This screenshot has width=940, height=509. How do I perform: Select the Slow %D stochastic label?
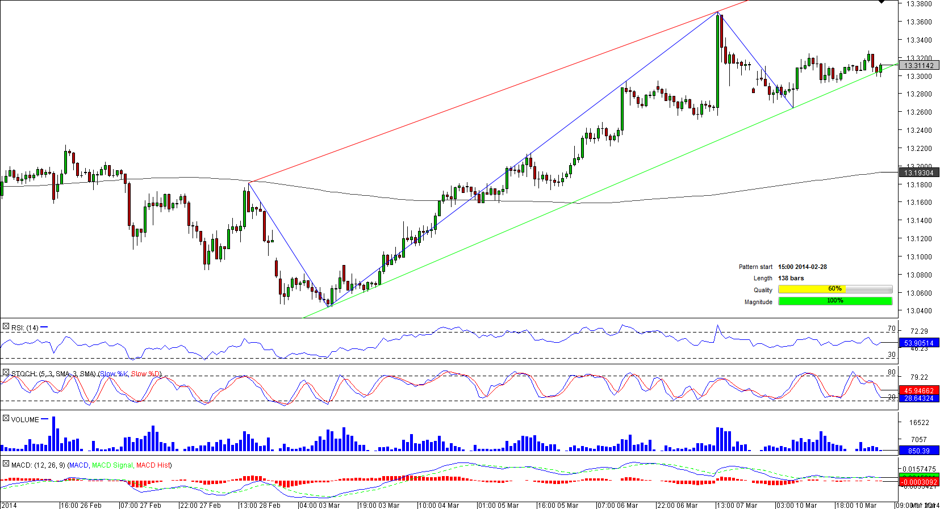pos(145,374)
